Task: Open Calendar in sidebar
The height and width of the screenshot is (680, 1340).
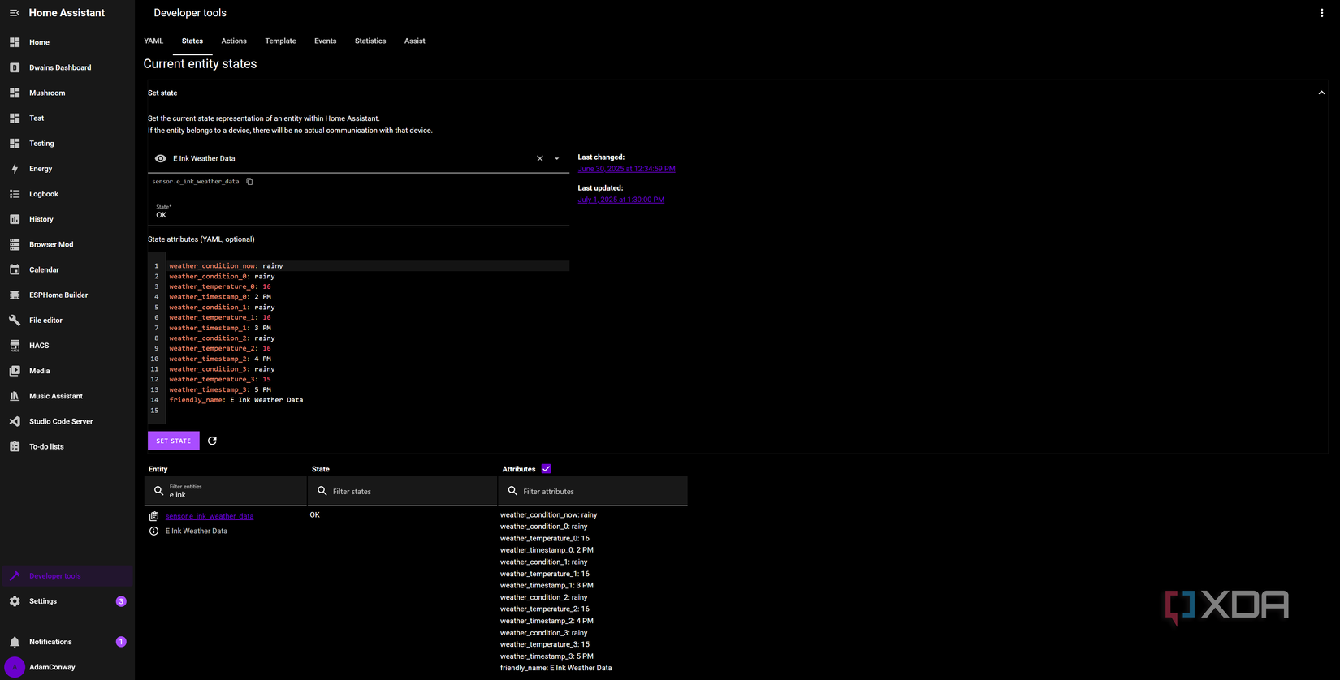Action: 67,269
